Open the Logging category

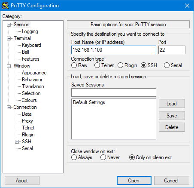(30, 31)
